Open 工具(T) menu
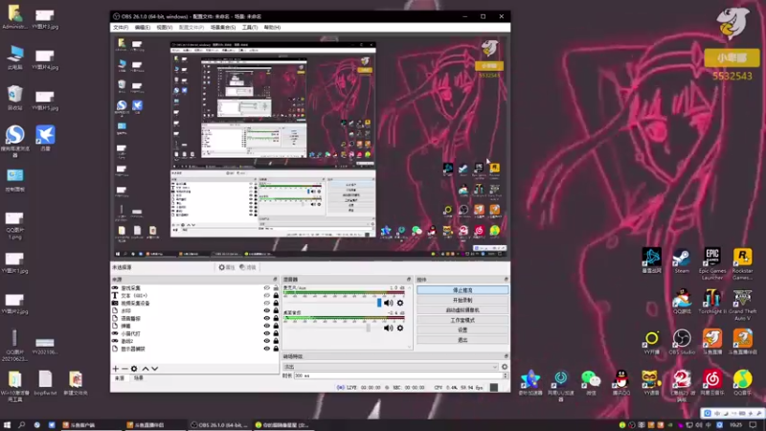This screenshot has height=431, width=766. pos(250,28)
